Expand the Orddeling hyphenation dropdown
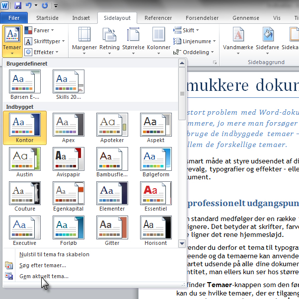This screenshot has height=299, width=299. [194, 52]
